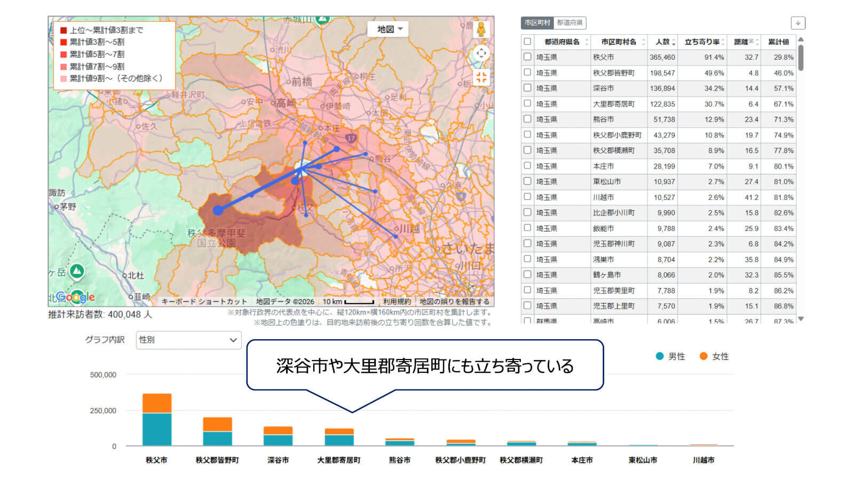The image size is (854, 480).
Task: Check the 秩父市 row checkbox
Action: point(527,57)
